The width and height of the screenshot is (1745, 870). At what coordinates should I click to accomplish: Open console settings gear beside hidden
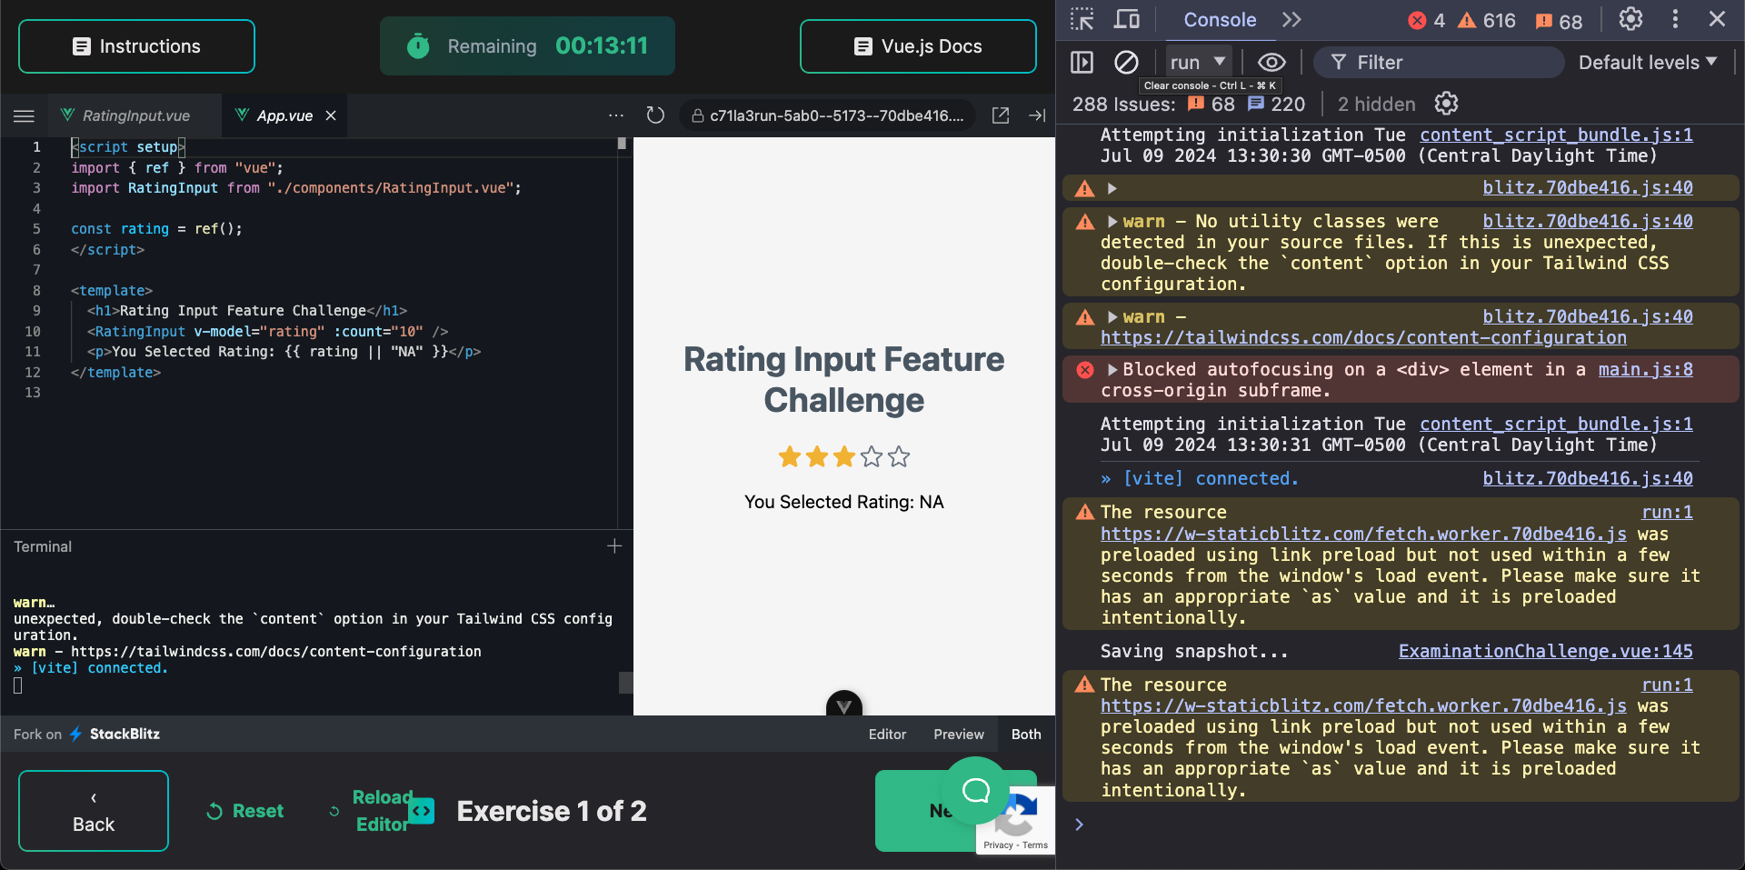1446,104
